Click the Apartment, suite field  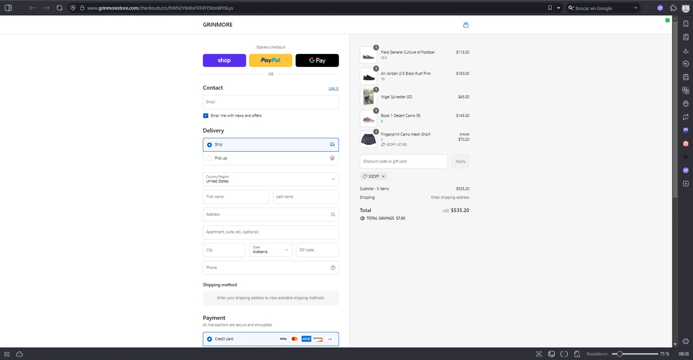pyautogui.click(x=271, y=232)
